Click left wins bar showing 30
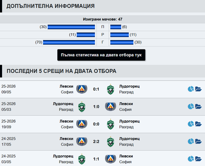The height and width of the screenshot is (166, 205). [71, 27]
